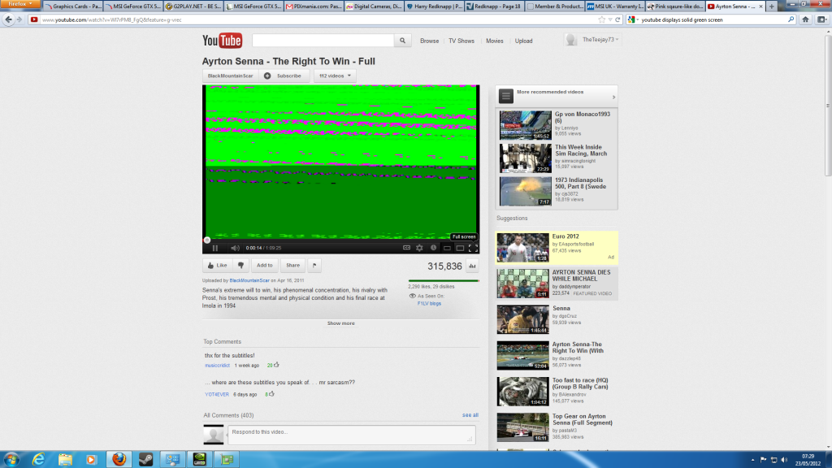Open the Share options panel
832x468 pixels.
pyautogui.click(x=292, y=265)
